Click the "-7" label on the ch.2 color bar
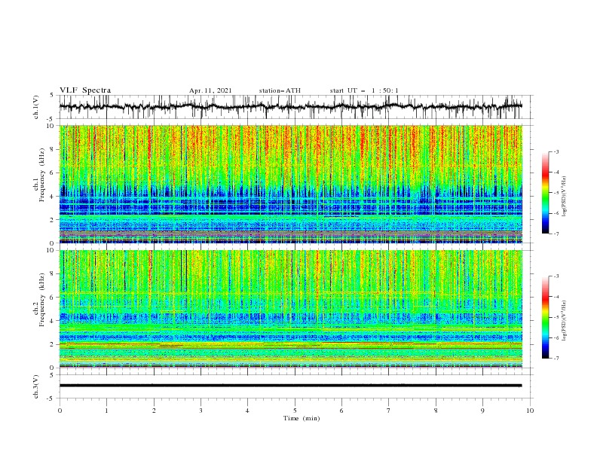This screenshot has width=597, height=461. (x=556, y=359)
